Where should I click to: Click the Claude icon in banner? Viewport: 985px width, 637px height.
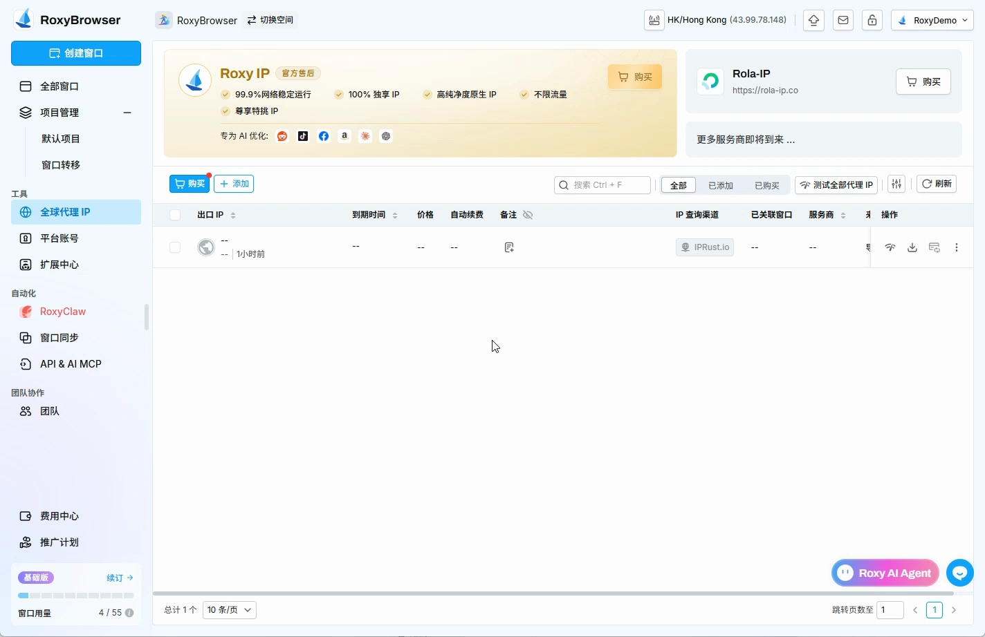click(365, 136)
